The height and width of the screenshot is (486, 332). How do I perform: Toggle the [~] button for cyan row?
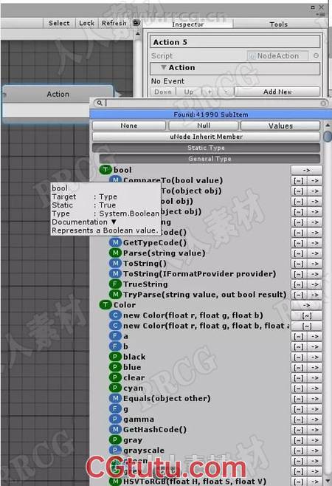(299, 389)
